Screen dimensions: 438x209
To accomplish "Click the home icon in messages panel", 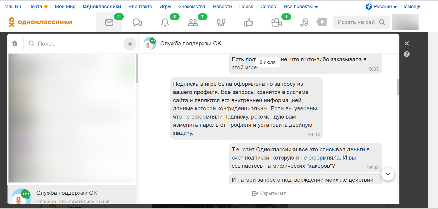I will (x=15, y=43).
